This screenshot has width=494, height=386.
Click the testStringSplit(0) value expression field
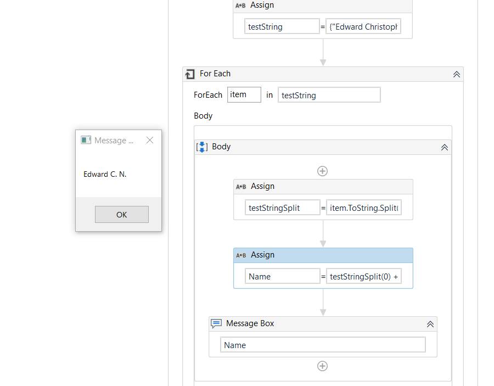coord(363,277)
